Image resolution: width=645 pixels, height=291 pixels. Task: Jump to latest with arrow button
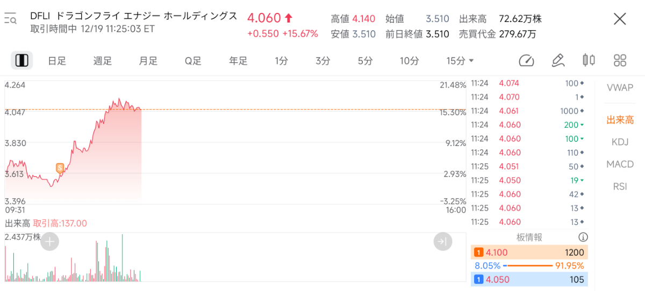443,242
